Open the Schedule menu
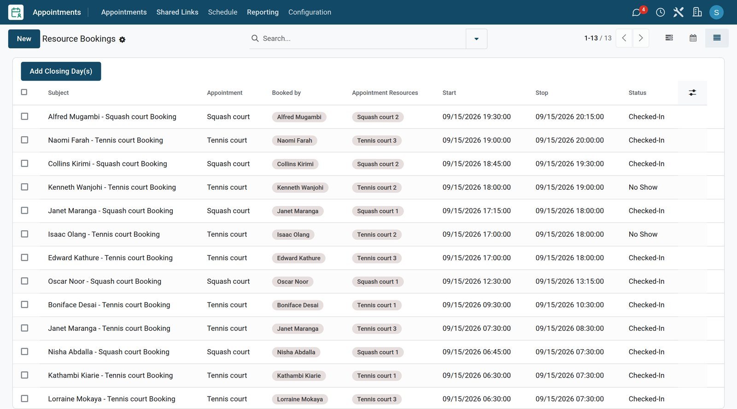 pos(222,12)
